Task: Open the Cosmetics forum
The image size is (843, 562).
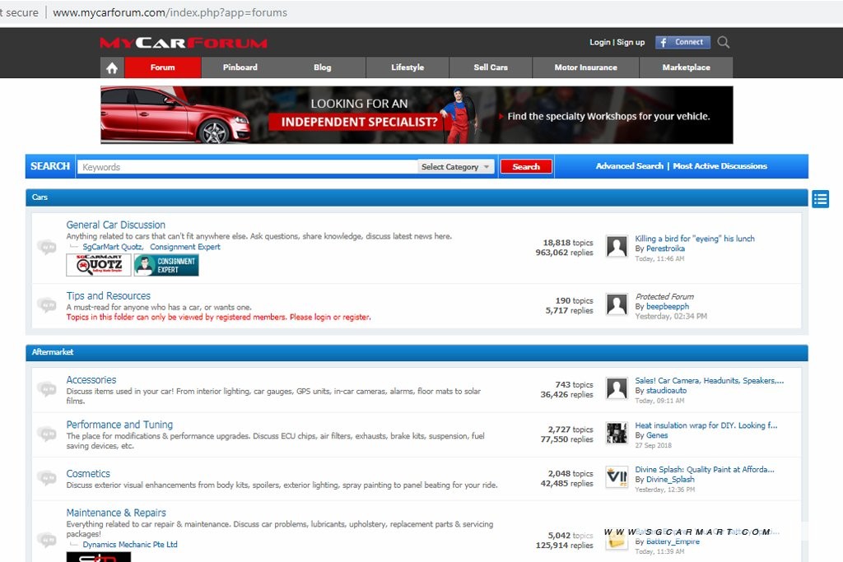Action: (x=88, y=473)
